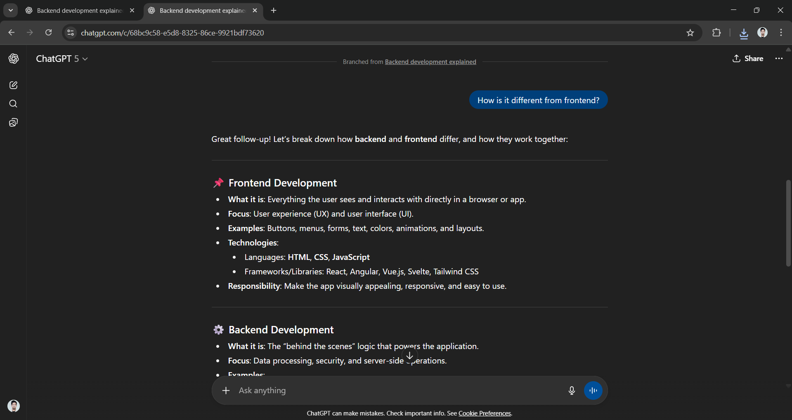Viewport: 792px width, 420px height.
Task: Open Chrome's three-dot menu
Action: coord(781,33)
